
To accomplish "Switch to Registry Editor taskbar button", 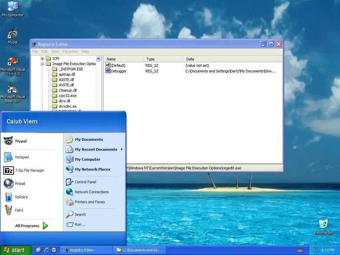I will pos(86,250).
